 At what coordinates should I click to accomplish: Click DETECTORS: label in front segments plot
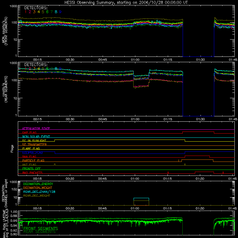point(36,8)
